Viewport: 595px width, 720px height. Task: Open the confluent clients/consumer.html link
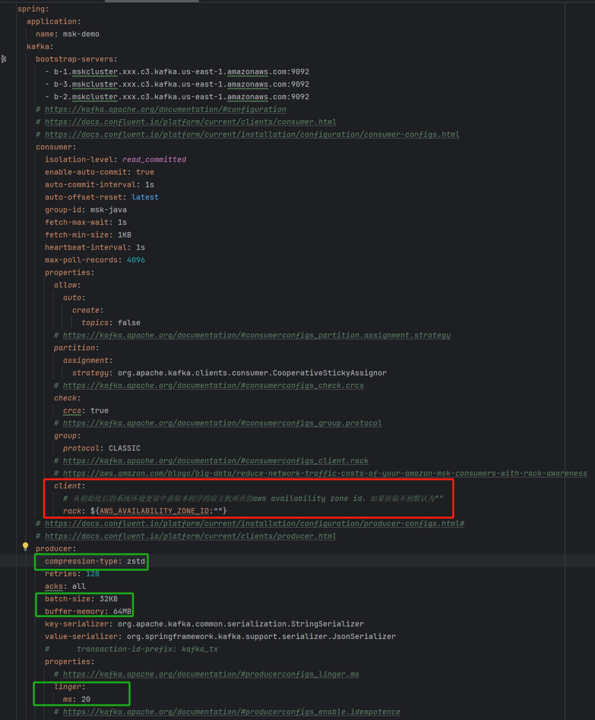point(191,122)
